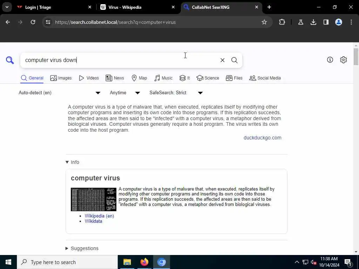Close the Login | Triage tab
The width and height of the screenshot is (359, 269).
point(90,7)
